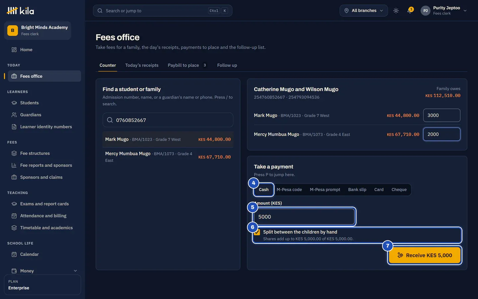Switch to the Counter tab
Screen dimensions: 478x299
[108, 65]
